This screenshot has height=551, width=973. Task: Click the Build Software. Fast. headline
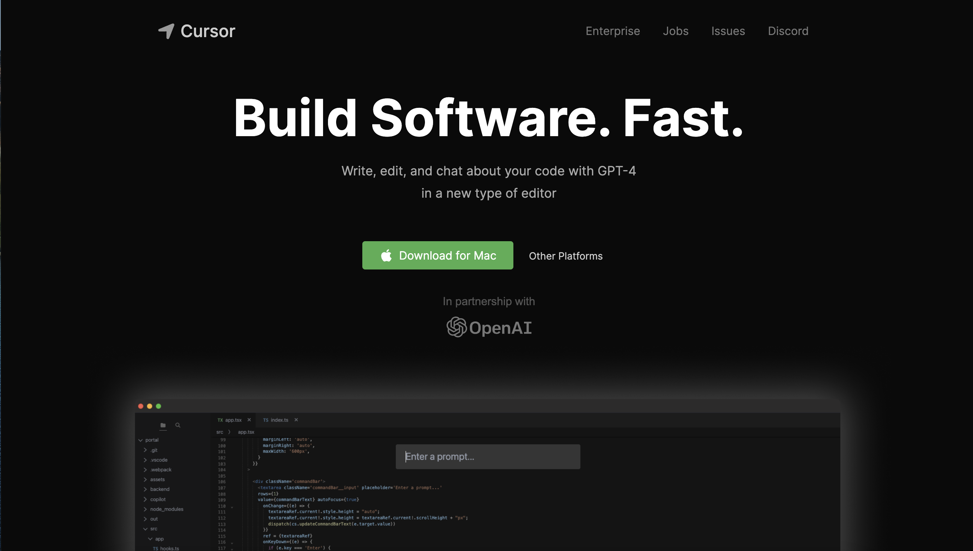[x=488, y=118]
